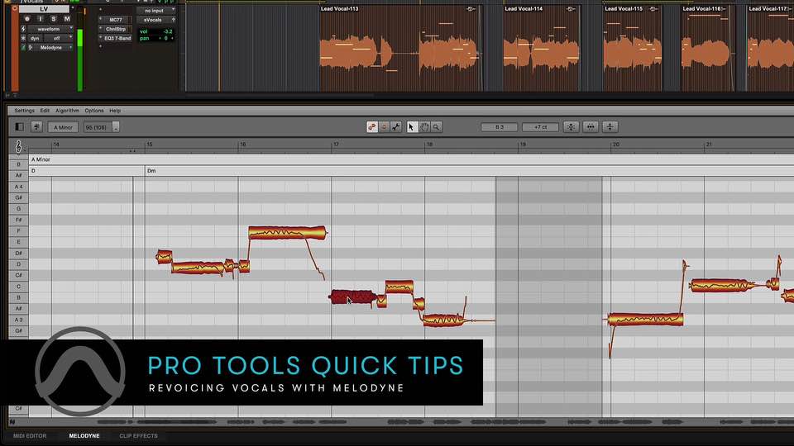The height and width of the screenshot is (446, 794).
Task: Click the D chord marker in chord track
Action: pos(33,171)
